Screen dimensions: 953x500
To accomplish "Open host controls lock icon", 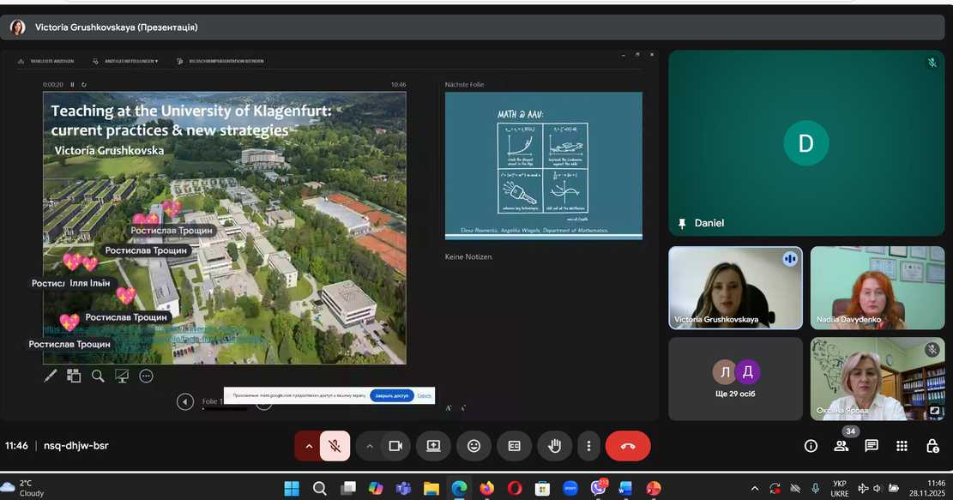I will click(x=932, y=446).
